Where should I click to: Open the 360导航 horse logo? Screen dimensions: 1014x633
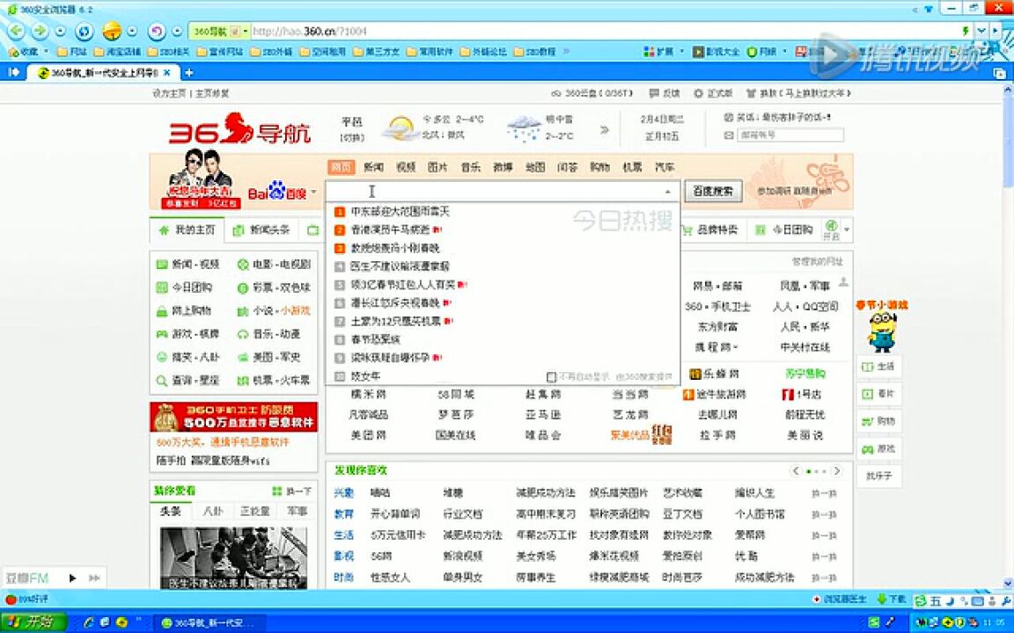239,128
